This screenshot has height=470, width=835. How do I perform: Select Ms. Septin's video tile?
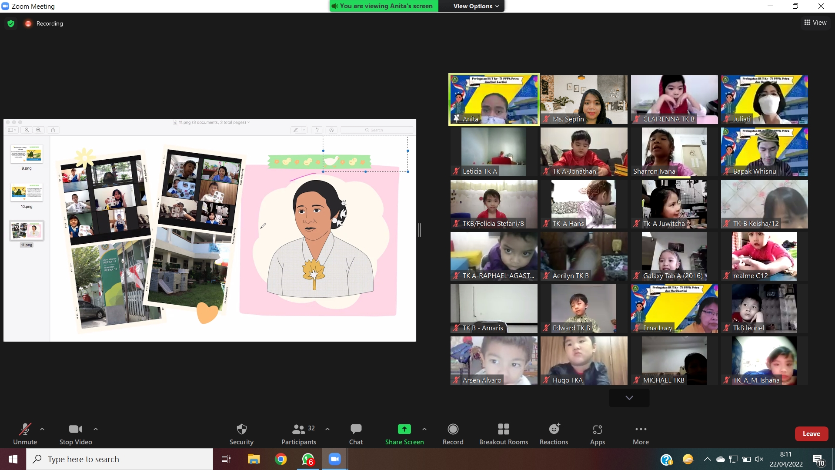click(584, 100)
